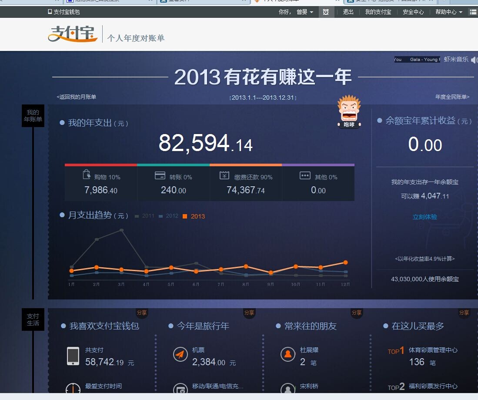Viewport: 478px width, 400px height.
Task: Click the 可以赚 4,047.11 text
Action: pos(425,196)
